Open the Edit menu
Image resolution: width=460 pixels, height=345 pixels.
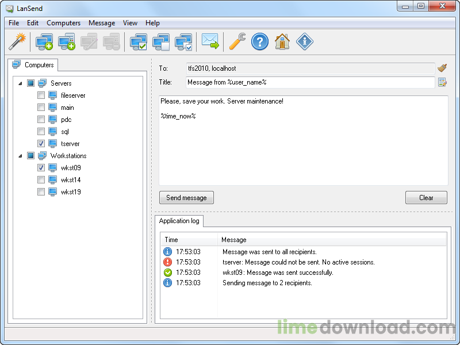point(33,23)
